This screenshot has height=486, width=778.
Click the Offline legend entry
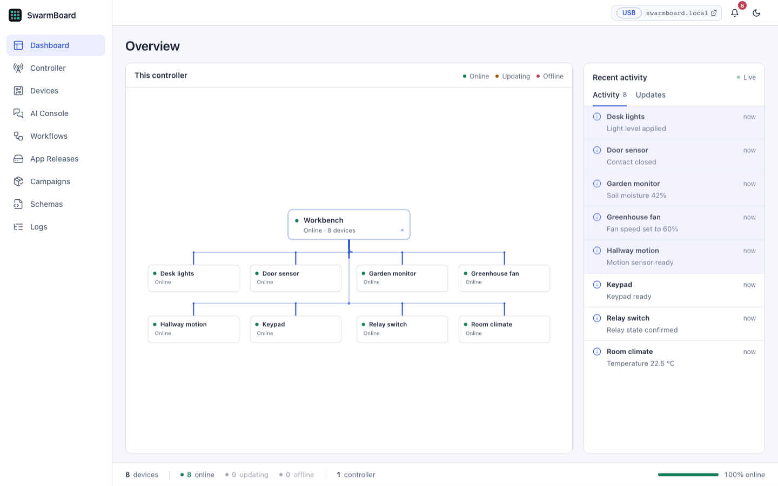pos(550,76)
